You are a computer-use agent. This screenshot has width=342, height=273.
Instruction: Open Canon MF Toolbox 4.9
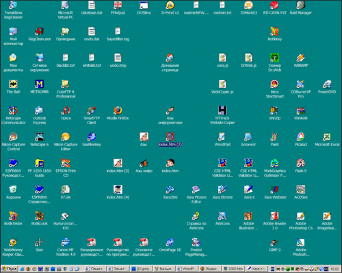[66, 242]
